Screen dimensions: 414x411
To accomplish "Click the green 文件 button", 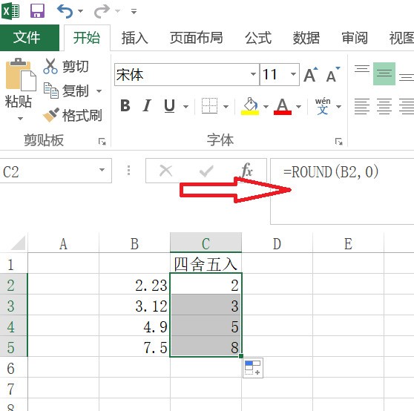I will [x=30, y=37].
